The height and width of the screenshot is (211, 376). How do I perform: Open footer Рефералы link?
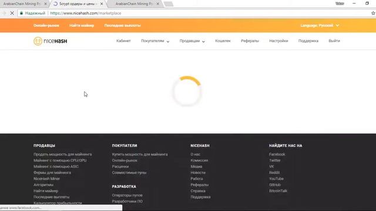tap(200, 185)
